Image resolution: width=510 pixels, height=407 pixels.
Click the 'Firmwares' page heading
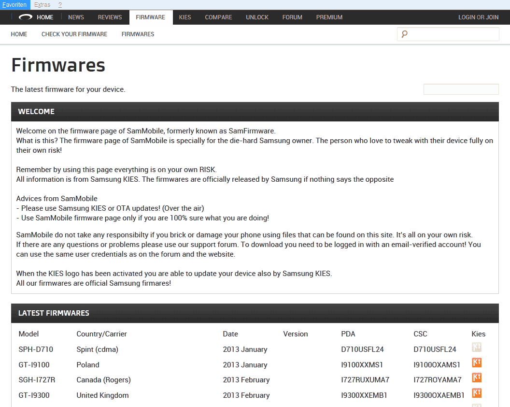coord(58,65)
